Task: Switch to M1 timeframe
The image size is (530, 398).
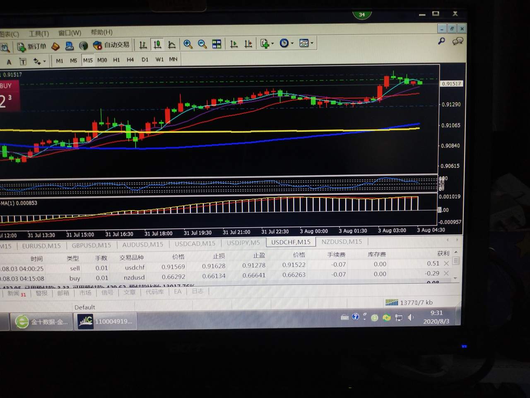Action: 60,61
